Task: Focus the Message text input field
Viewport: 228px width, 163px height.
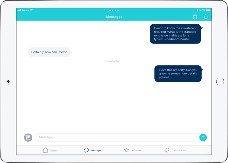Action: [x=117, y=137]
